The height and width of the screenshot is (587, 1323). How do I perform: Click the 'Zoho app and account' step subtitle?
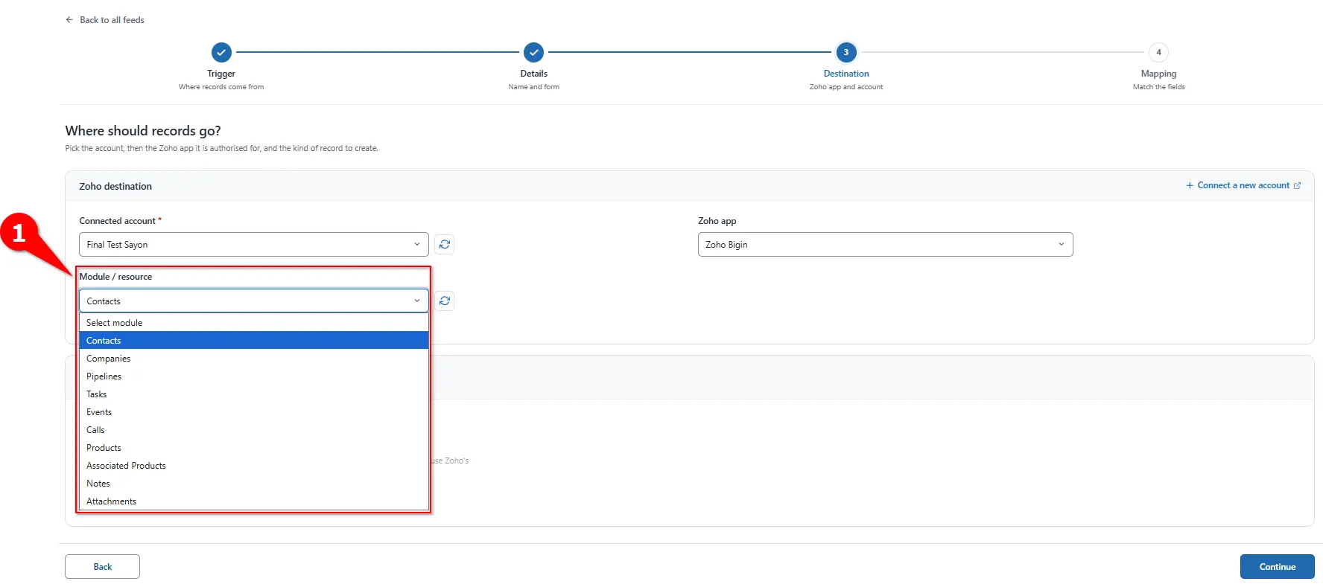(x=846, y=87)
